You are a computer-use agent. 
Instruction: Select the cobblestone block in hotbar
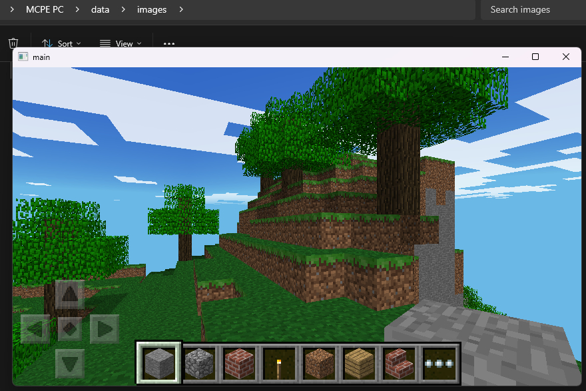point(200,363)
